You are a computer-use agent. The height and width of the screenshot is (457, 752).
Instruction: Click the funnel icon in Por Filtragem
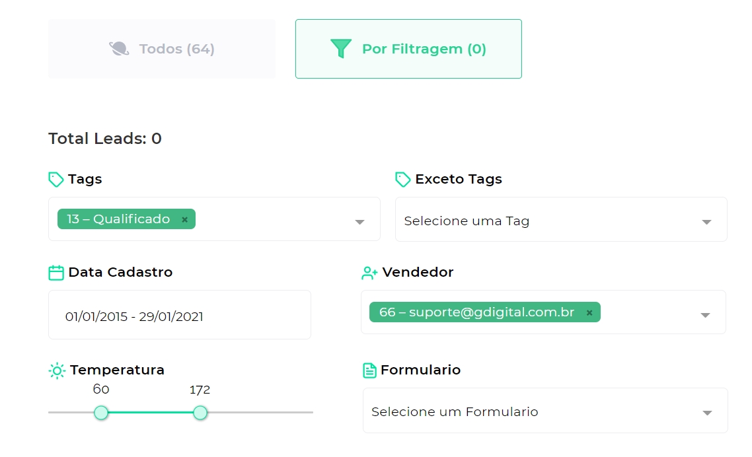[341, 48]
